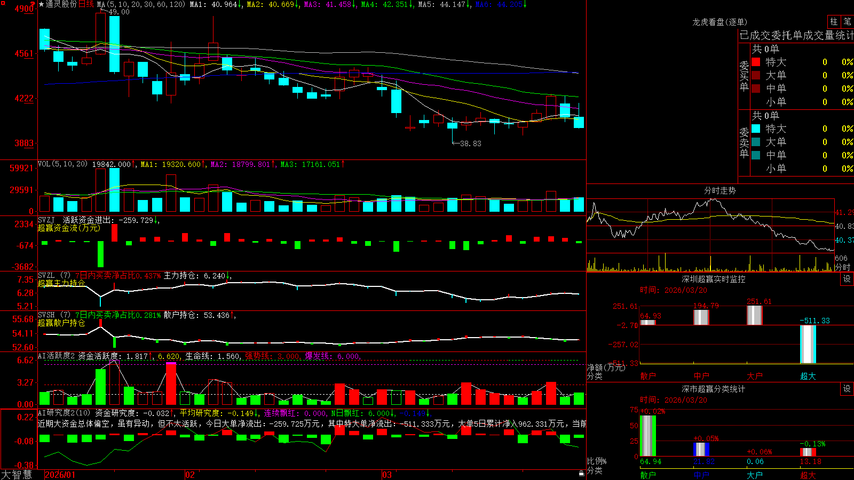854x480 pixels.
Task: Click the 净额(万元) axis label
Action: coord(605,367)
